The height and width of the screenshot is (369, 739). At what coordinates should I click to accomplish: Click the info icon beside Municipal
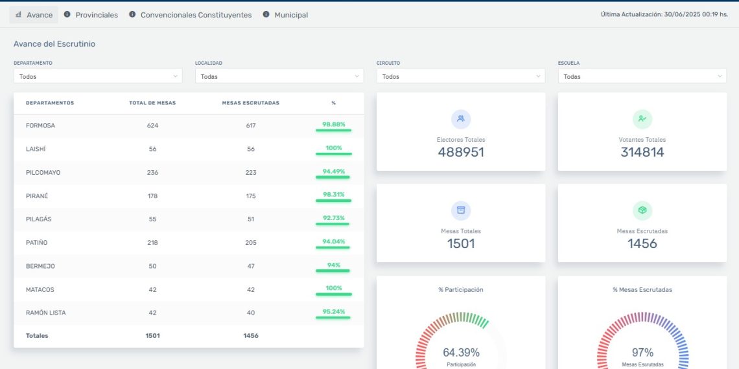pyautogui.click(x=266, y=14)
